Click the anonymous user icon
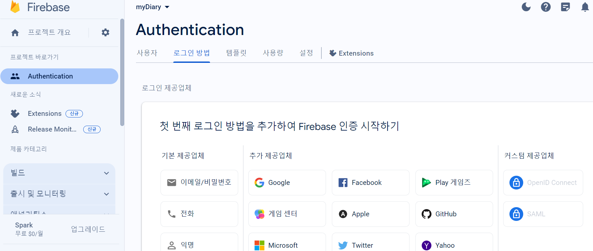The width and height of the screenshot is (593, 251). point(172,245)
